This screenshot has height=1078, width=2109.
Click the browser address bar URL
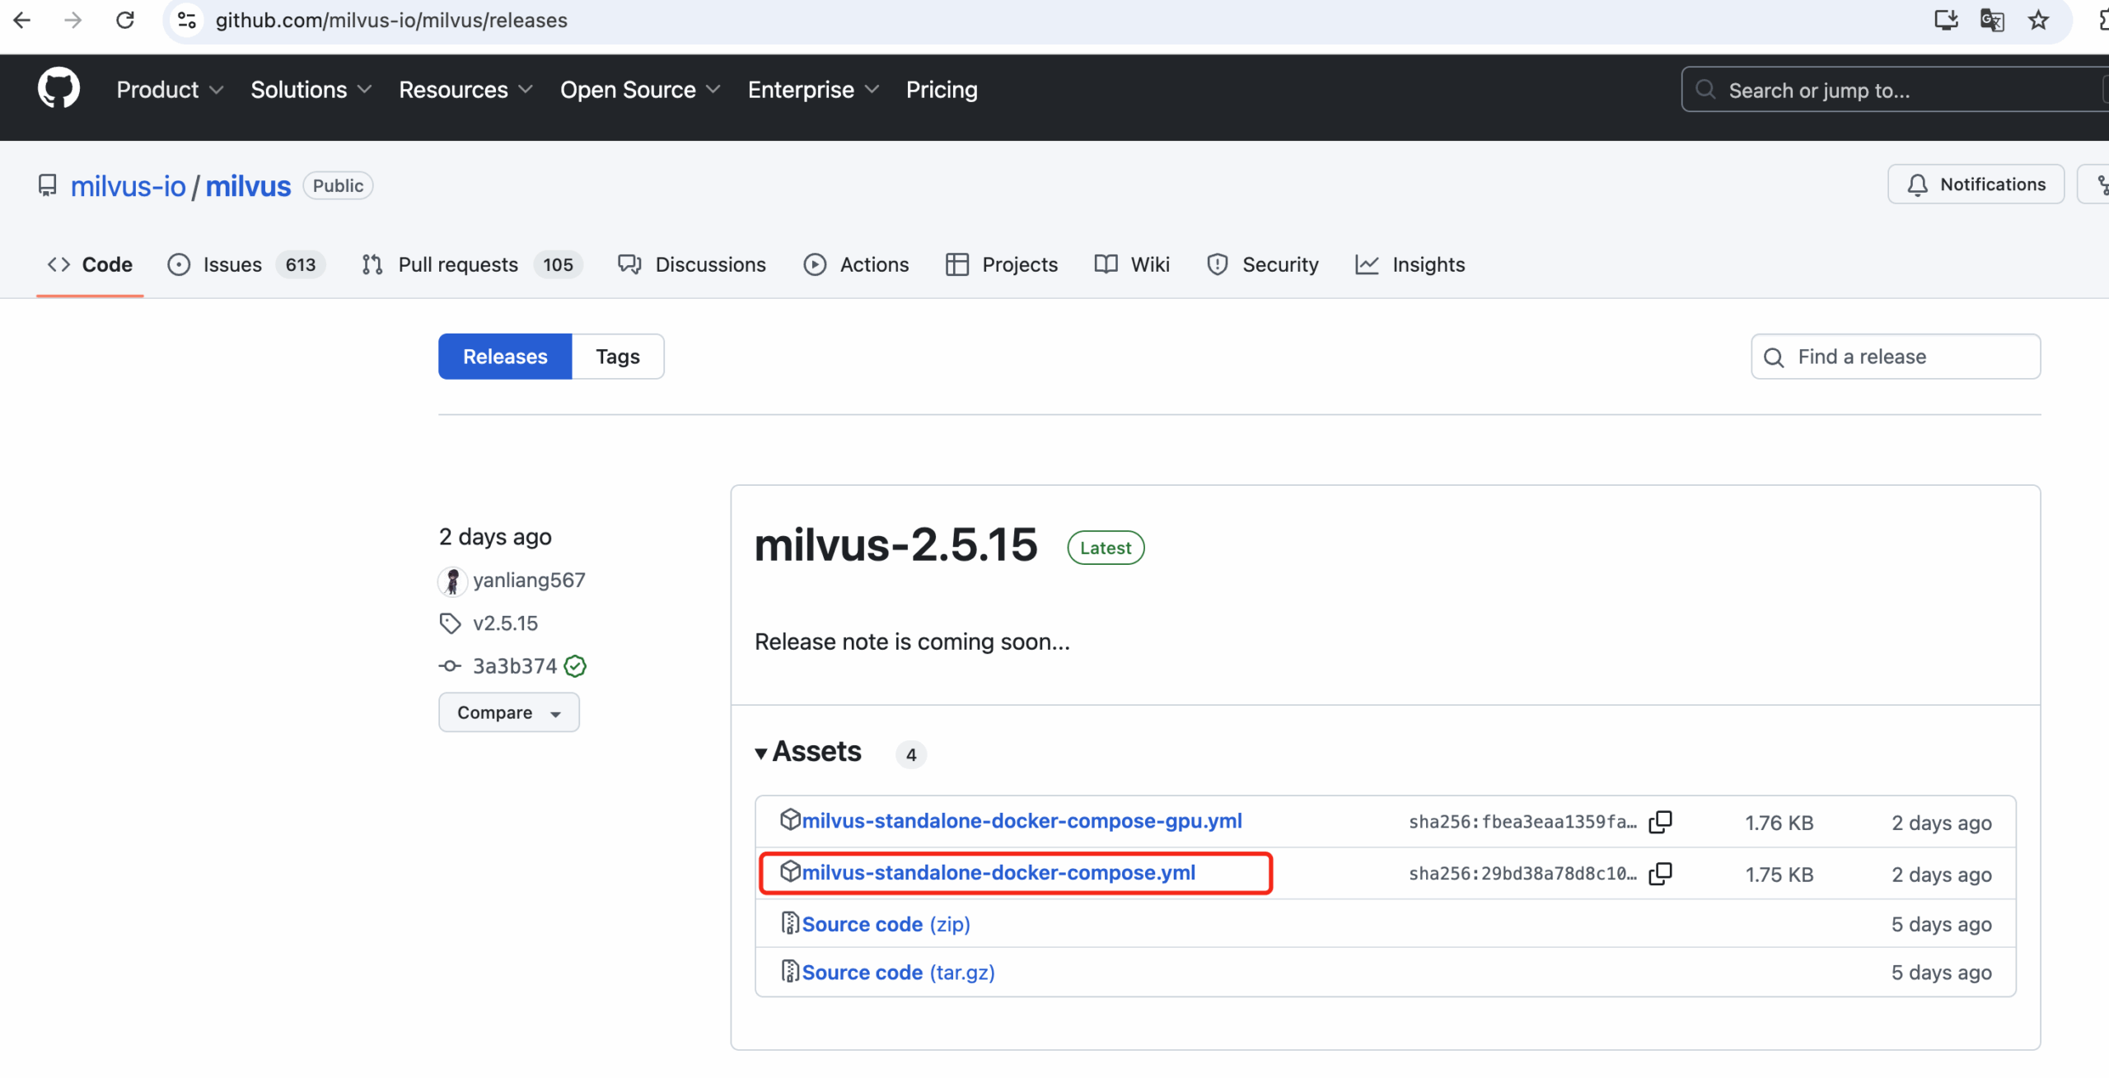tap(391, 20)
